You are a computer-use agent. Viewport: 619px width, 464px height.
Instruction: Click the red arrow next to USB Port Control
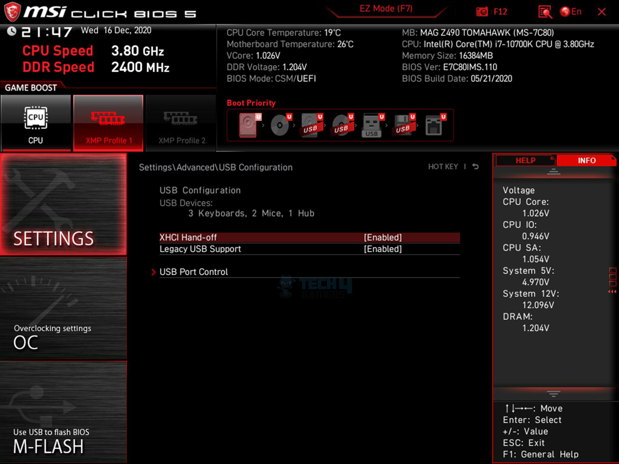[x=154, y=272]
